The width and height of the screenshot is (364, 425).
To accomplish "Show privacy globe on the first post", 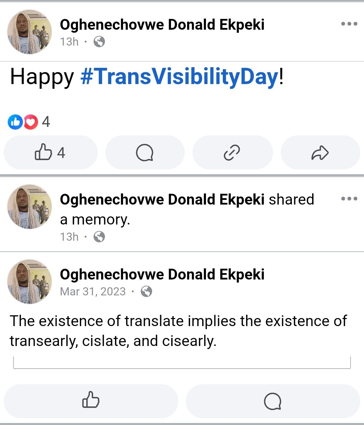I will click(x=99, y=42).
